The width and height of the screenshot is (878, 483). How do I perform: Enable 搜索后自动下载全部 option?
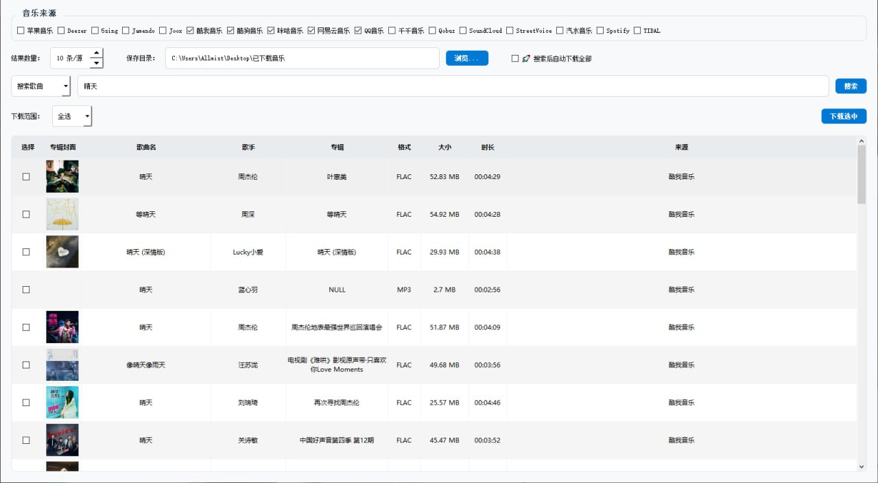pos(515,58)
